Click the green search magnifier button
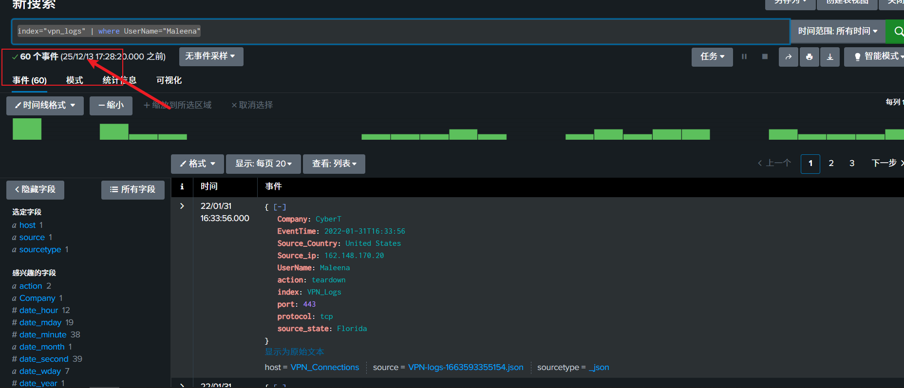The image size is (904, 388). tap(896, 32)
